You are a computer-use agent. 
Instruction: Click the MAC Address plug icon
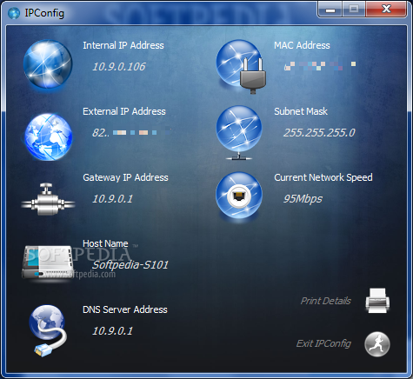click(240, 67)
